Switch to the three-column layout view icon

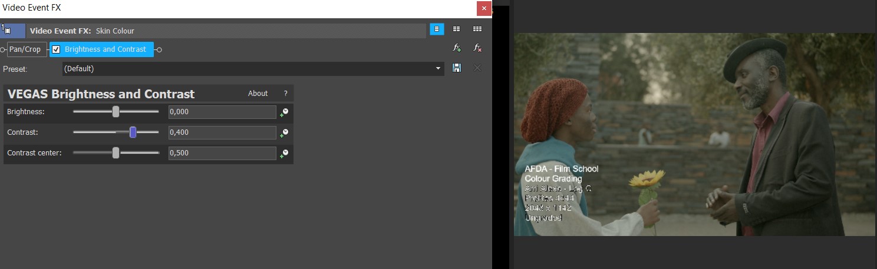(x=477, y=29)
